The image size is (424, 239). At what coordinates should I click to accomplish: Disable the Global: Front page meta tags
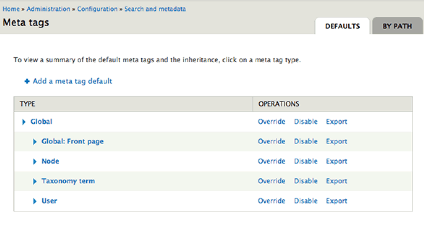306,142
